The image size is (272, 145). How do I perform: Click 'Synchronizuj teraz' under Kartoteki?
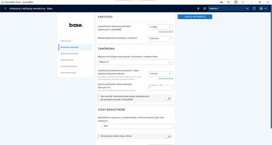point(165,31)
